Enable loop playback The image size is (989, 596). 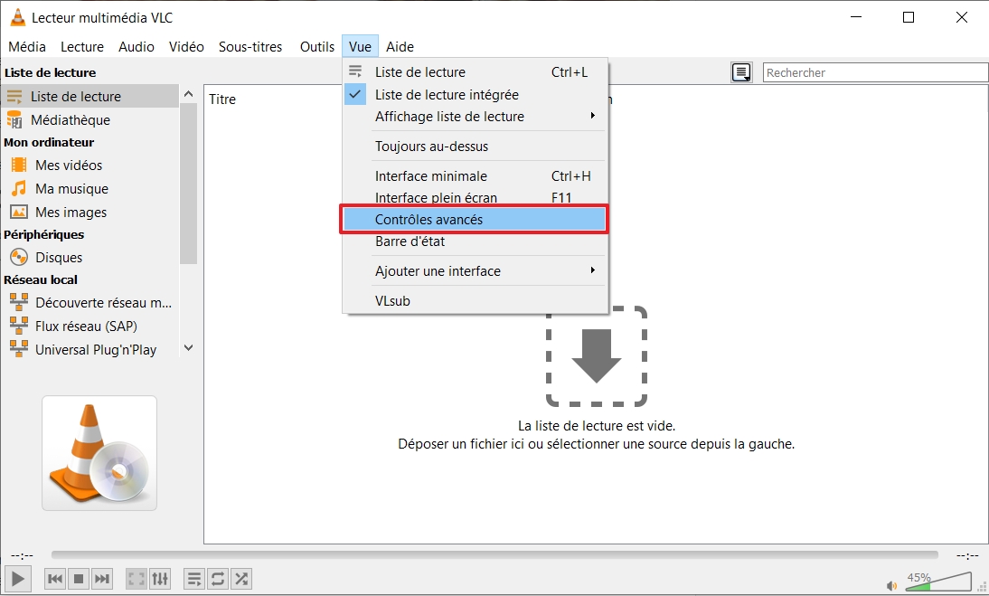tap(218, 579)
